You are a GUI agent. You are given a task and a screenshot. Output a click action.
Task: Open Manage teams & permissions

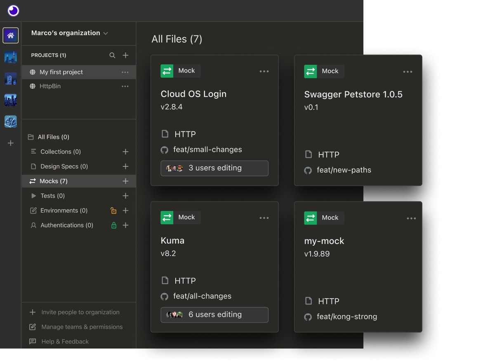tap(82, 327)
